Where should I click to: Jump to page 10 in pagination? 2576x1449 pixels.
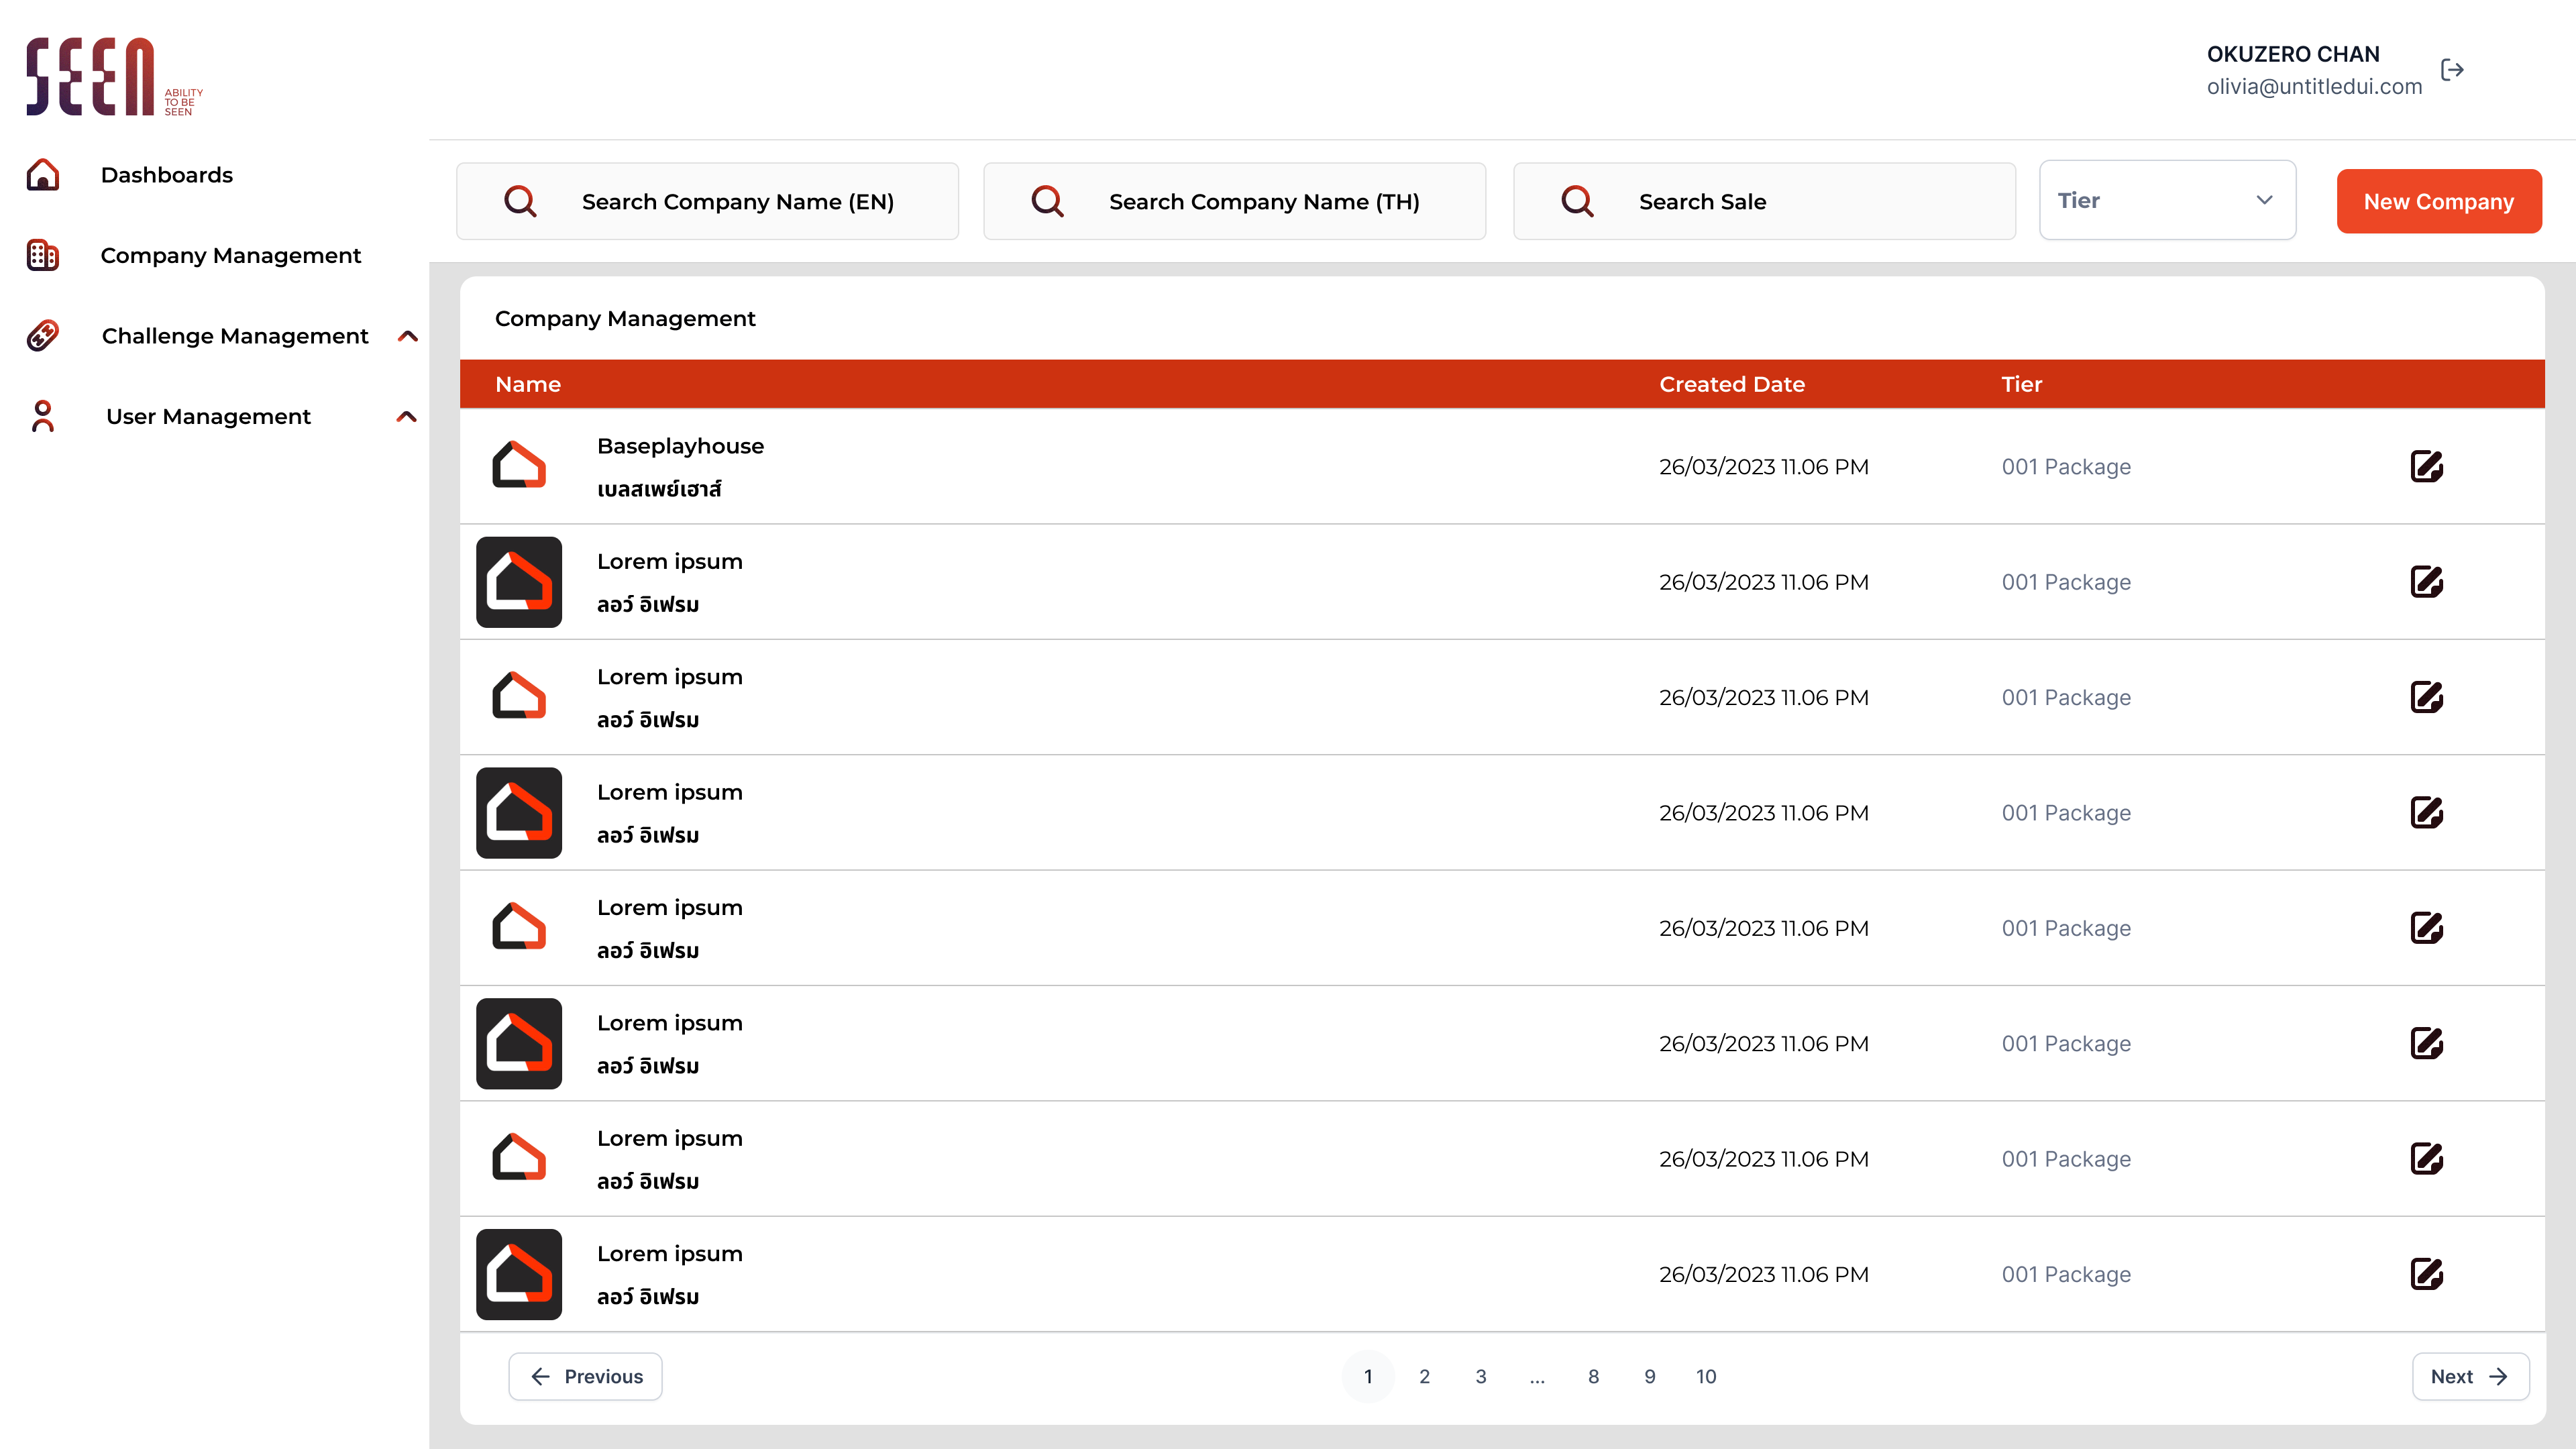coord(1706,1377)
